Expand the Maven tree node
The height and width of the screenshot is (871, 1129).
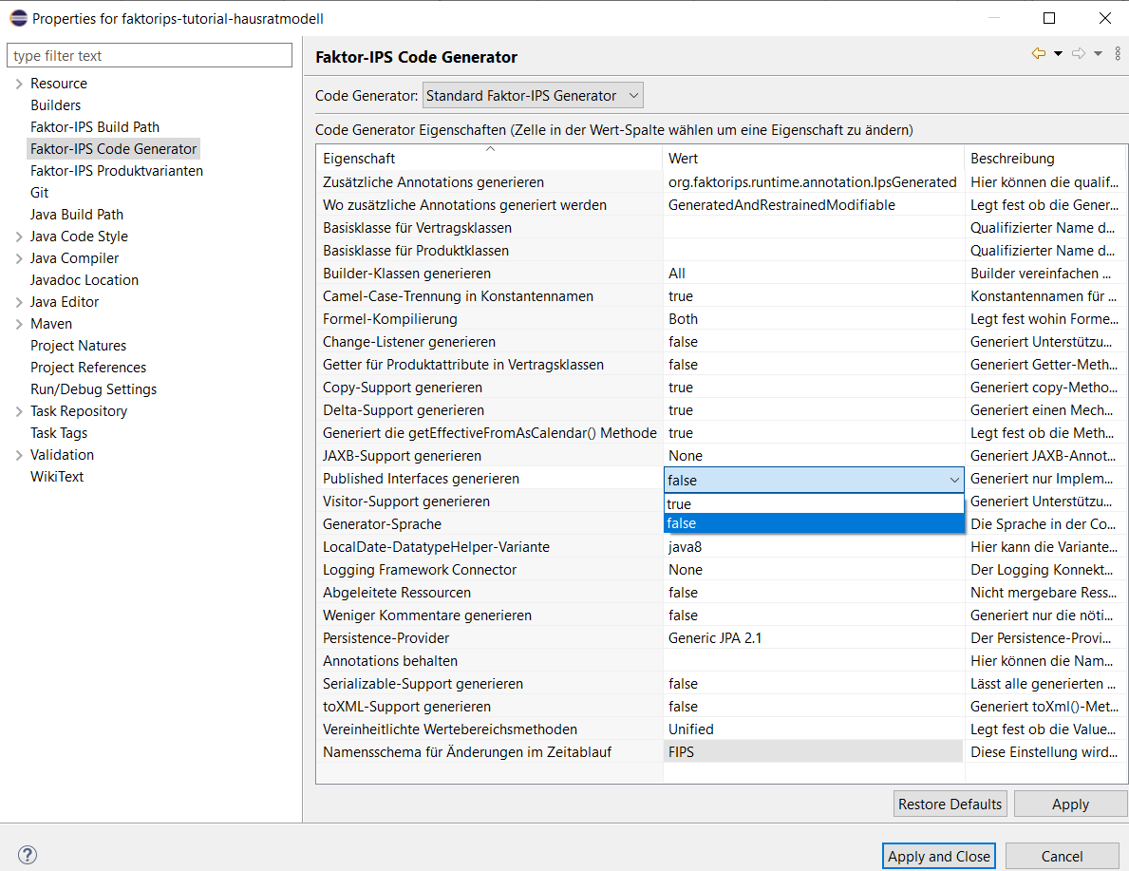tap(19, 325)
